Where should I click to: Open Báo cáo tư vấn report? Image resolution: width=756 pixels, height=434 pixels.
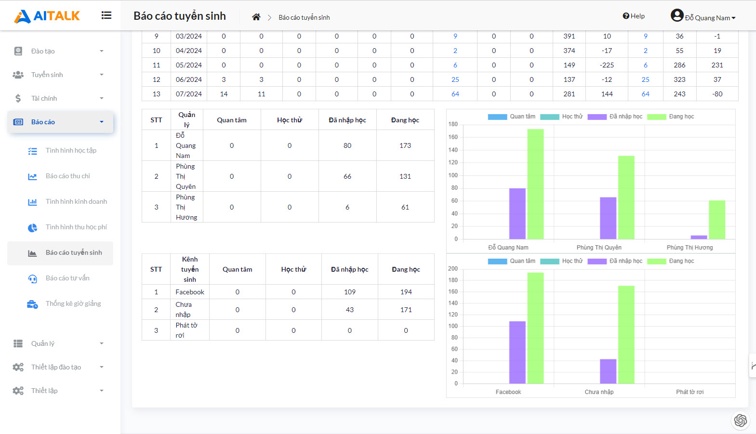pos(67,278)
